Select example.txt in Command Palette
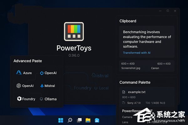 [x=137, y=92]
